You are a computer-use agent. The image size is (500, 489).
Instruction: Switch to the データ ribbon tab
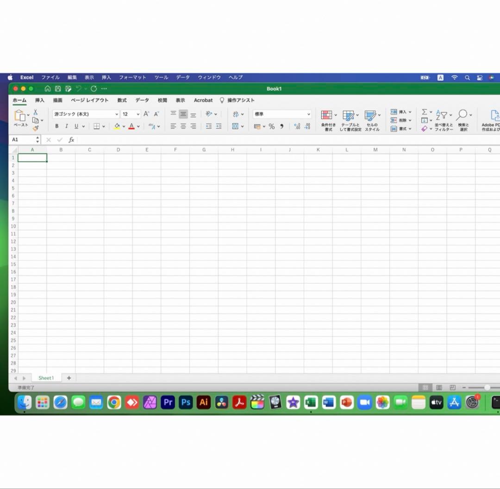pyautogui.click(x=142, y=100)
